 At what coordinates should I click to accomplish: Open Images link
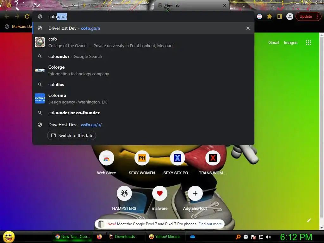coord(290,43)
